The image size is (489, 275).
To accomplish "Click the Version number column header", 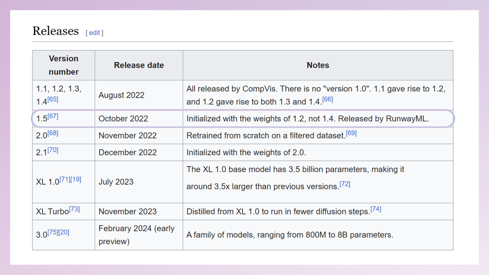I will (64, 65).
